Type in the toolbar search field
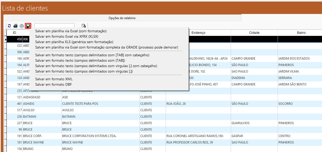Image resolution: width=322 pixels, height=152 pixels. pyautogui.click(x=54, y=26)
